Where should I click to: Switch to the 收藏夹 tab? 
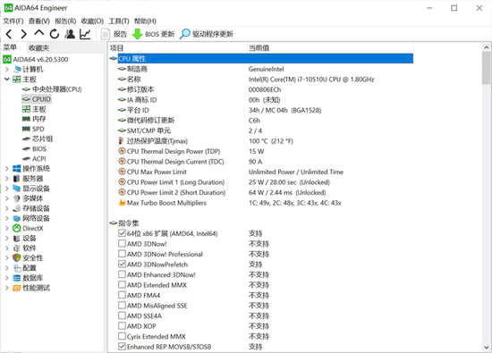(38, 47)
